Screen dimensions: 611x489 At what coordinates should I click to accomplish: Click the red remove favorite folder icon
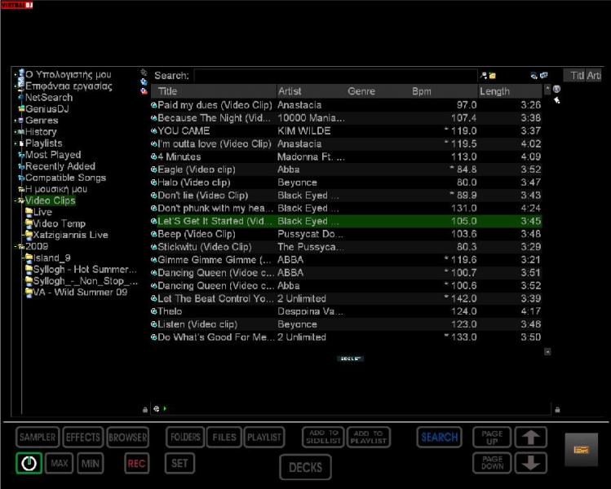click(x=144, y=91)
